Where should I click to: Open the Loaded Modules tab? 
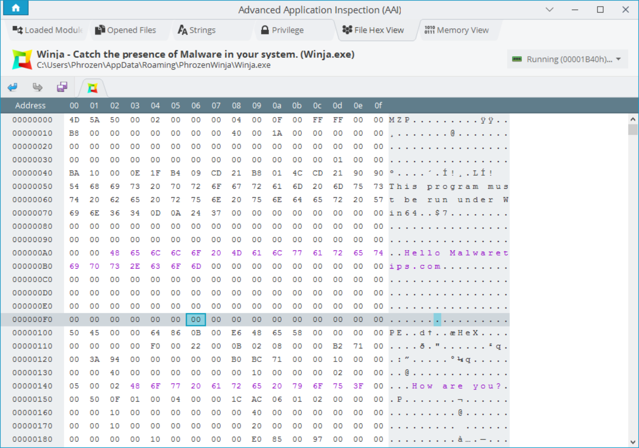(x=47, y=30)
